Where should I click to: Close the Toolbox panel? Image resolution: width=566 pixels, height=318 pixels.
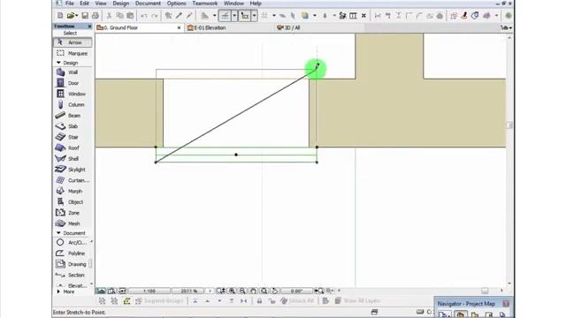click(89, 26)
